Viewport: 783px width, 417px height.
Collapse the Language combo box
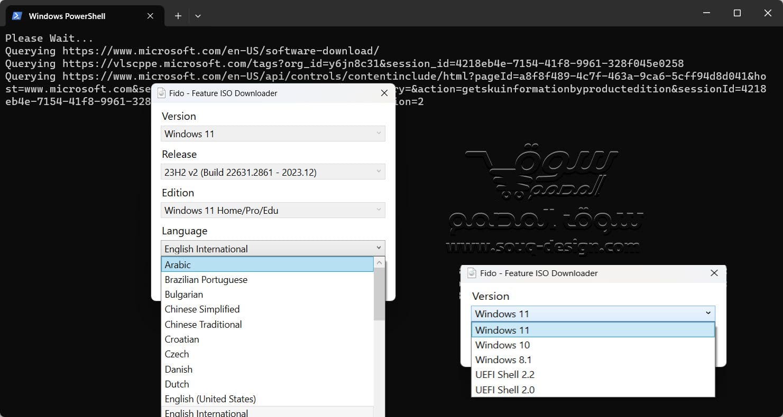pyautogui.click(x=273, y=249)
